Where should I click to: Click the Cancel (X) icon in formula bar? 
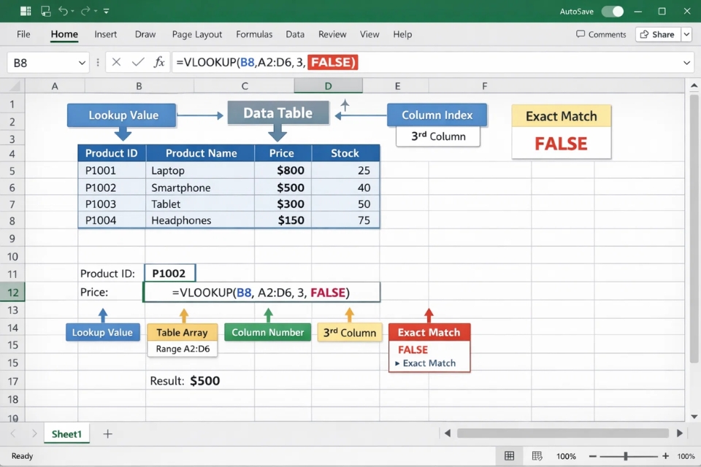tap(116, 62)
